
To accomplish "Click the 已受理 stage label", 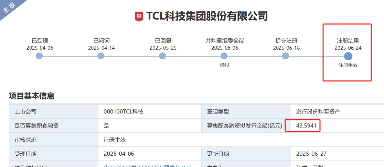I will pos(40,40).
